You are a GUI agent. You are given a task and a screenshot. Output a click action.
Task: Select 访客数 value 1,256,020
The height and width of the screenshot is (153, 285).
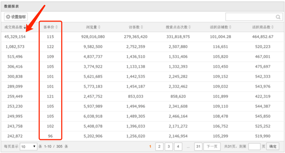tap(135, 136)
